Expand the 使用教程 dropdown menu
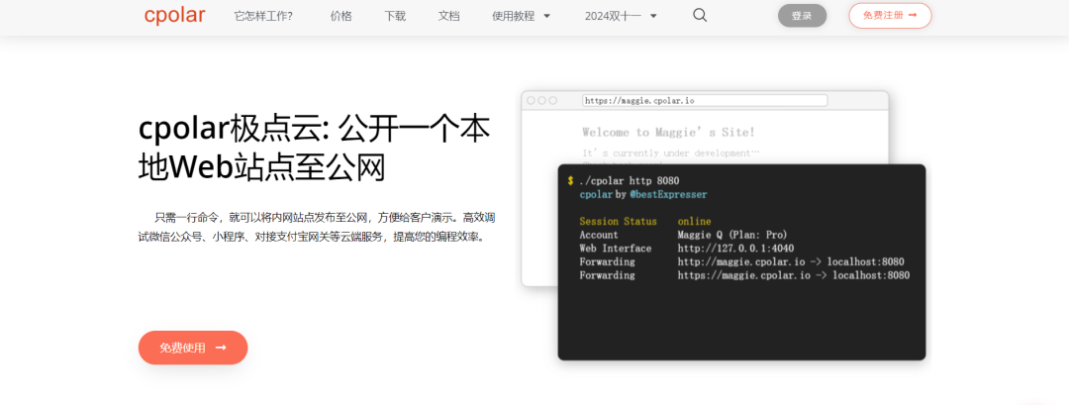 pos(521,16)
